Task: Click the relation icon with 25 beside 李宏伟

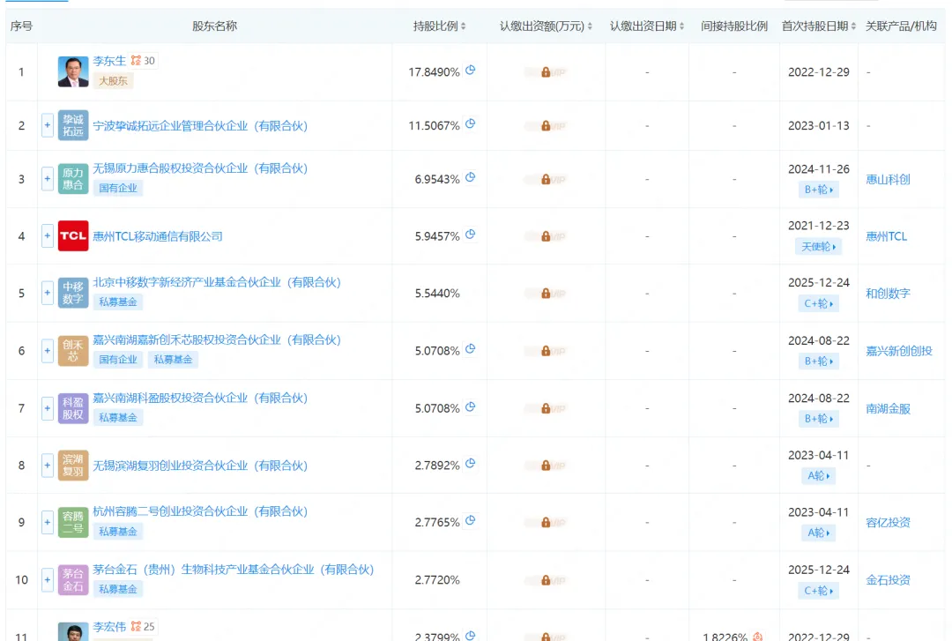Action: click(x=143, y=626)
